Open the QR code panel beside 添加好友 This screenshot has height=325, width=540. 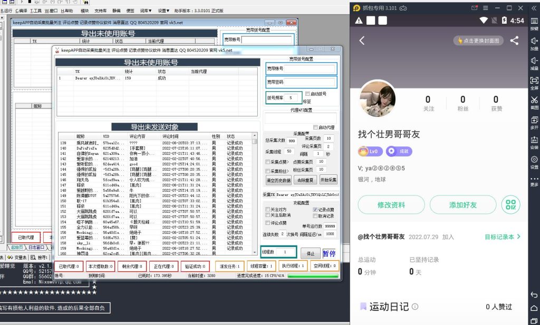pos(510,205)
